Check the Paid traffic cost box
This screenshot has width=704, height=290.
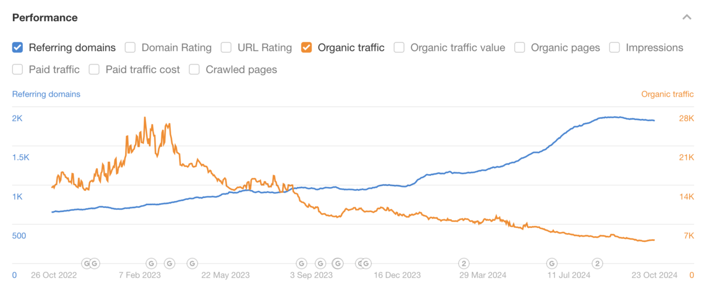(94, 70)
